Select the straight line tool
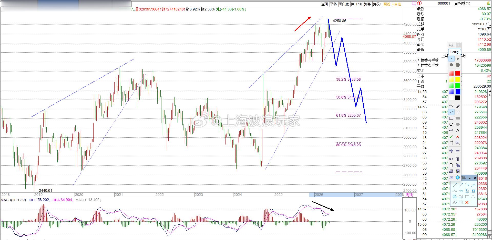492x240 pixels. tap(451, 112)
